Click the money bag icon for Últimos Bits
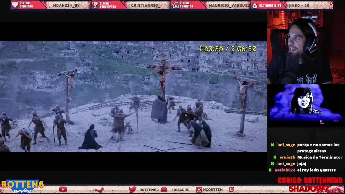Screen dimensions: 345x194 click(x=255, y=5)
